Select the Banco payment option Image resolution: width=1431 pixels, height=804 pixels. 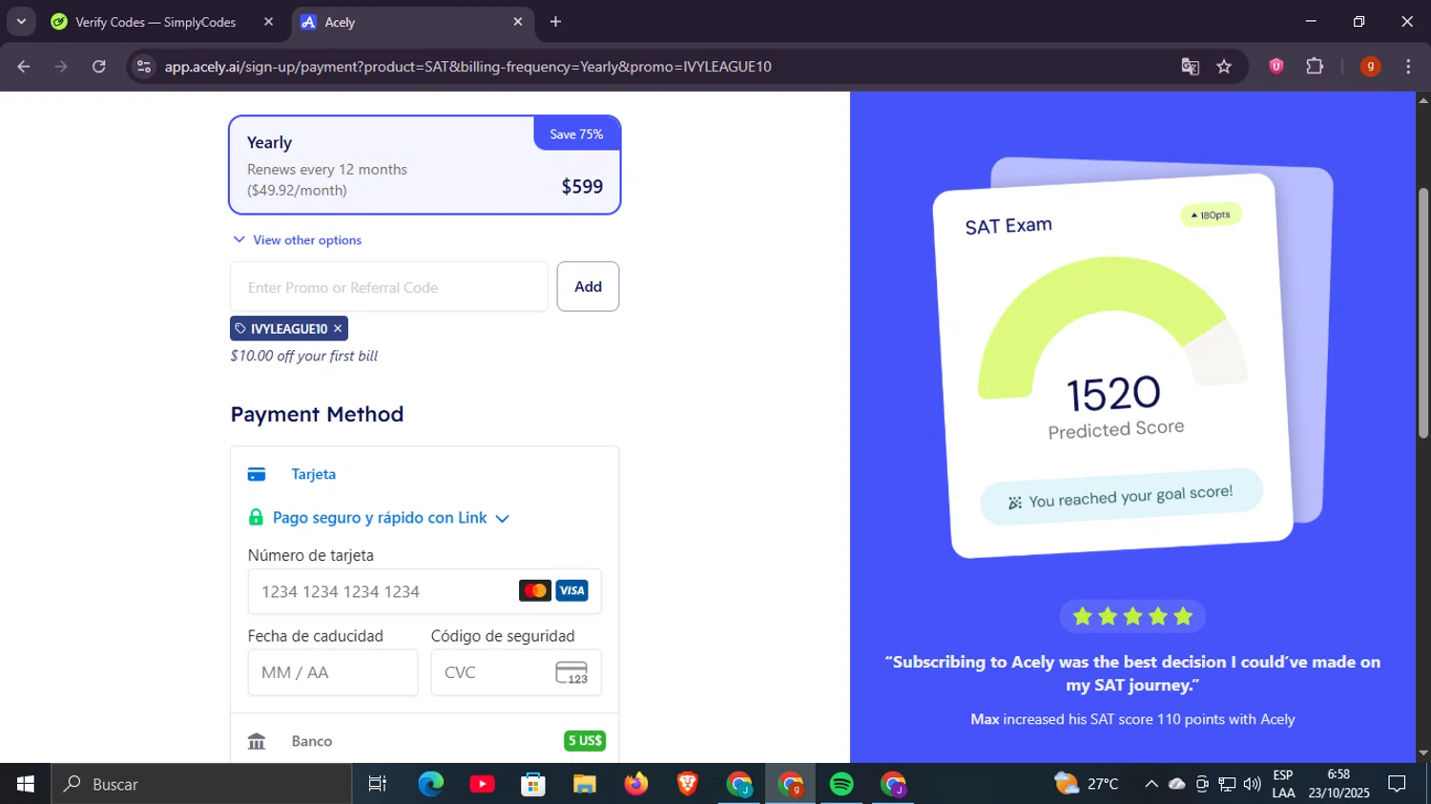pos(425,741)
